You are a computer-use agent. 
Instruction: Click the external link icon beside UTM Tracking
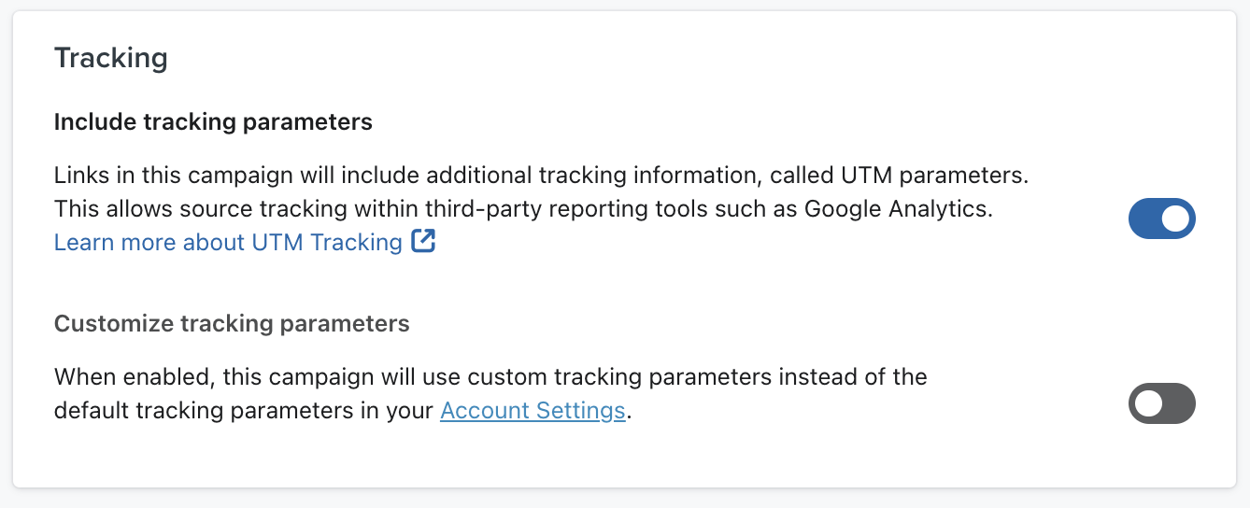(424, 242)
